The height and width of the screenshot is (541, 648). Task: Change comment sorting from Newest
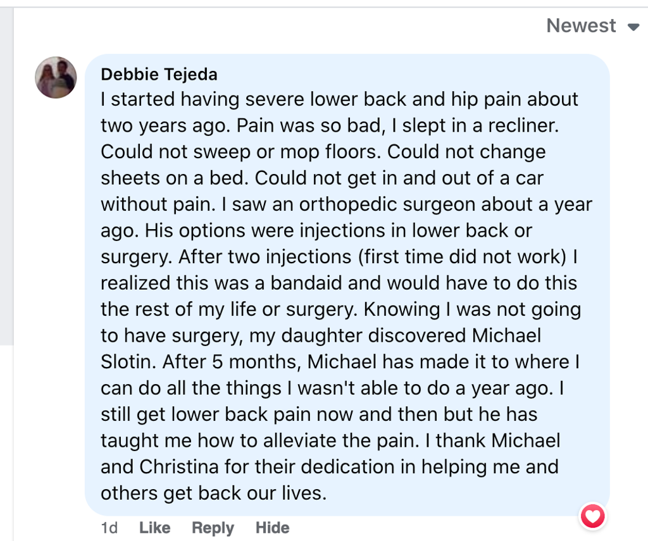[x=592, y=26]
